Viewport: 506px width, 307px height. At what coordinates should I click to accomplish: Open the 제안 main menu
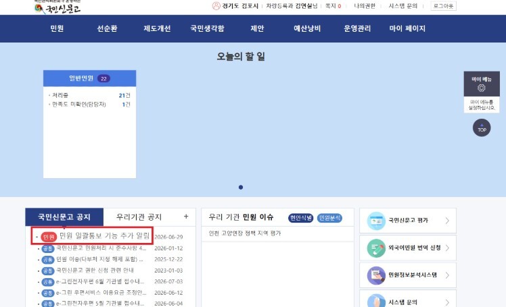click(257, 28)
